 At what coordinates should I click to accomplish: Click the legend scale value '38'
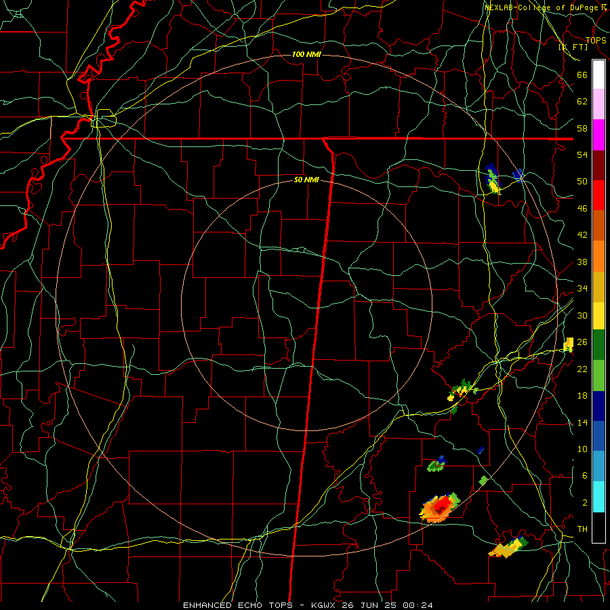[x=582, y=262]
